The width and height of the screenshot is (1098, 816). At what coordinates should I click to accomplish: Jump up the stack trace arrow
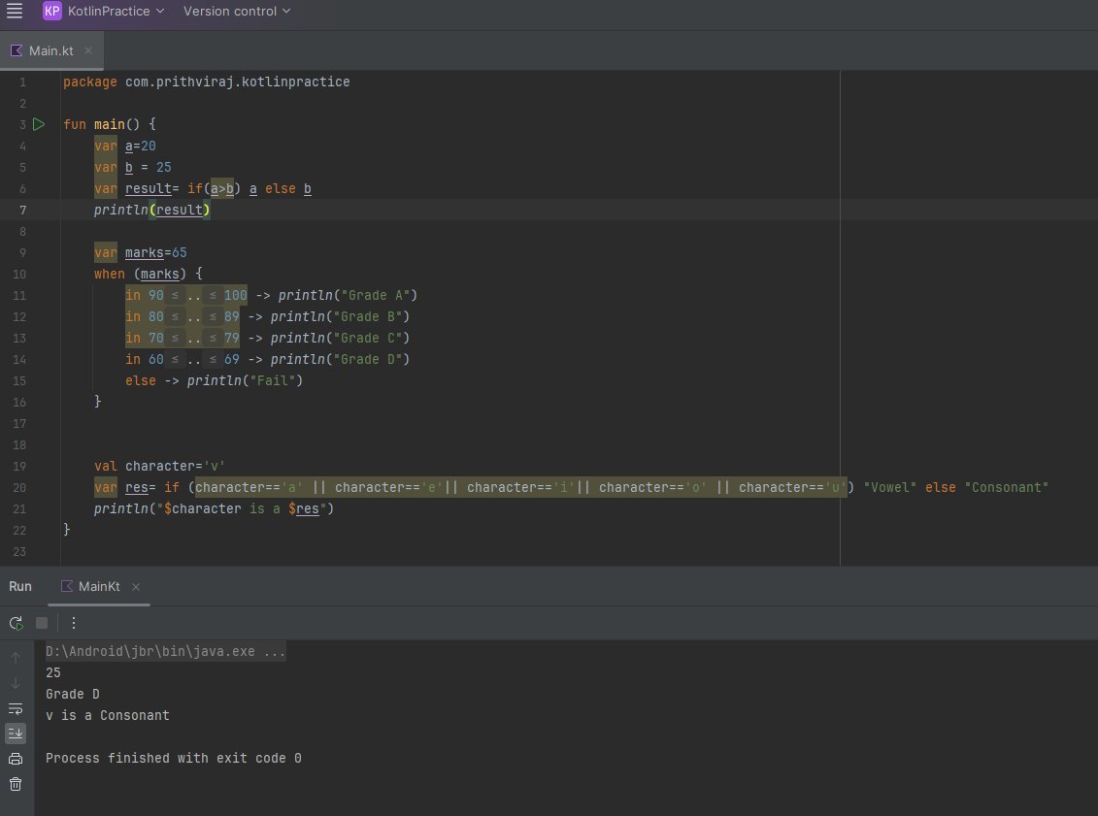(16, 658)
